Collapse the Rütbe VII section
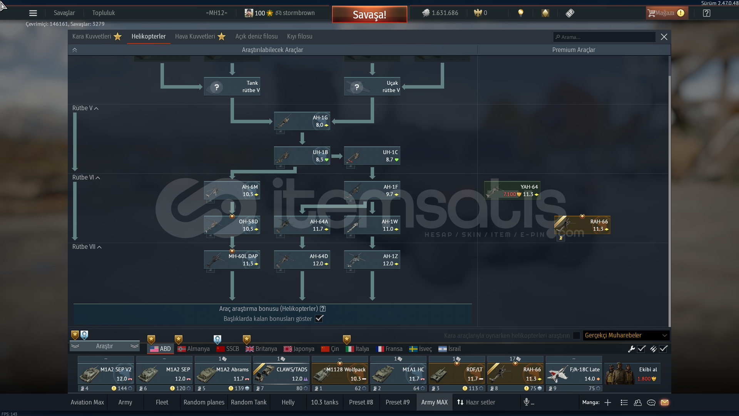Image resolution: width=739 pixels, height=416 pixels. click(87, 247)
